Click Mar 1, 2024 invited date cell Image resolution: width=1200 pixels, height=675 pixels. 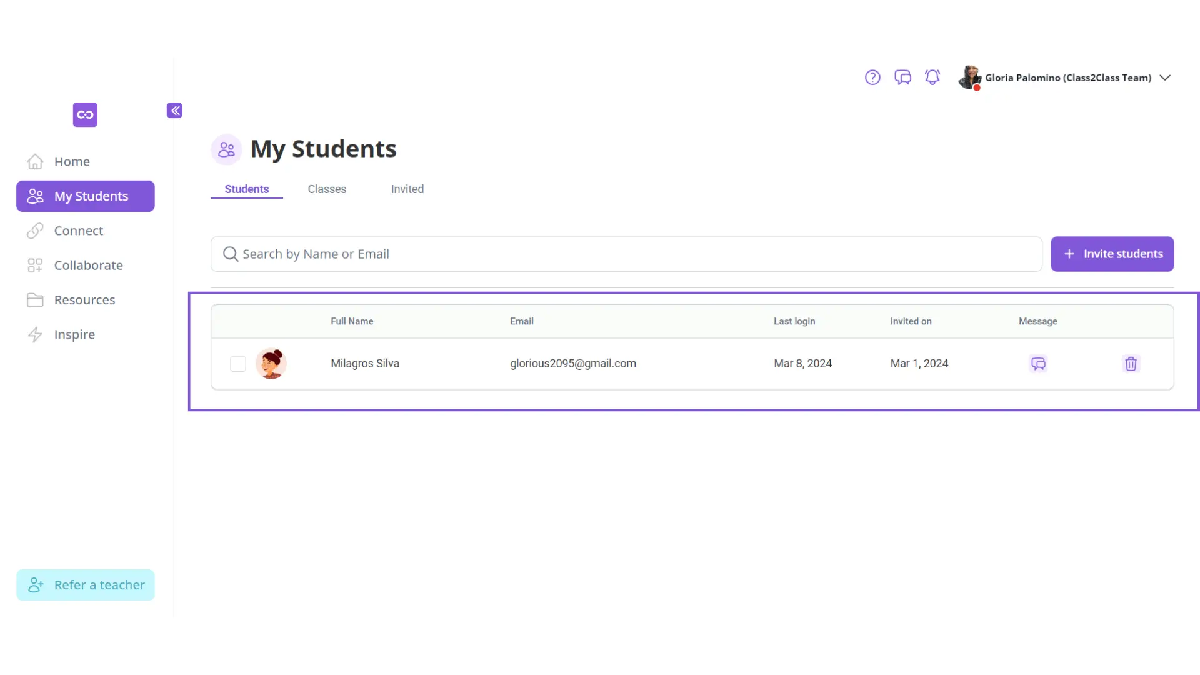919,364
